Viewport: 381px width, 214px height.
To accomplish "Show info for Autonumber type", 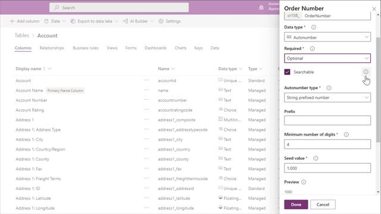I will [329, 88].
